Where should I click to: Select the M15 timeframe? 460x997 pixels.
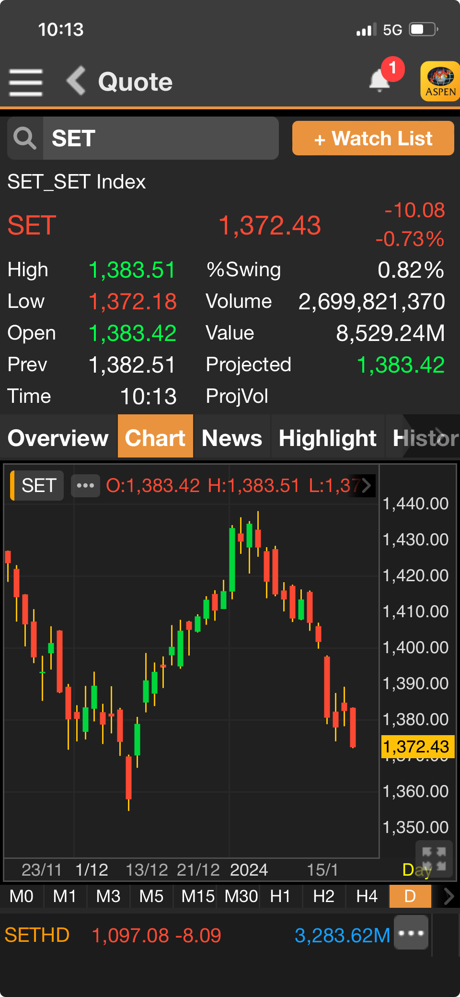[x=197, y=896]
